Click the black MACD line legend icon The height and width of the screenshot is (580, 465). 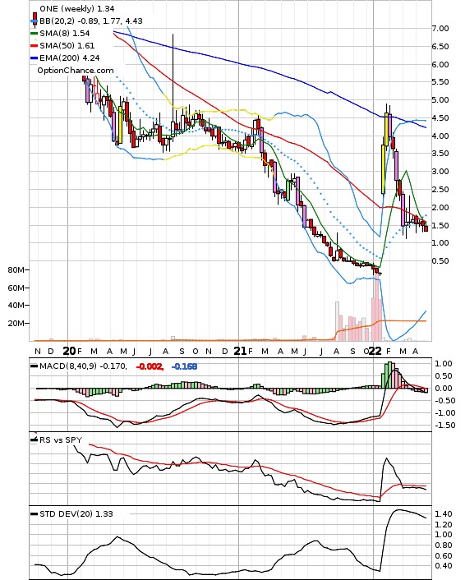[x=34, y=366]
